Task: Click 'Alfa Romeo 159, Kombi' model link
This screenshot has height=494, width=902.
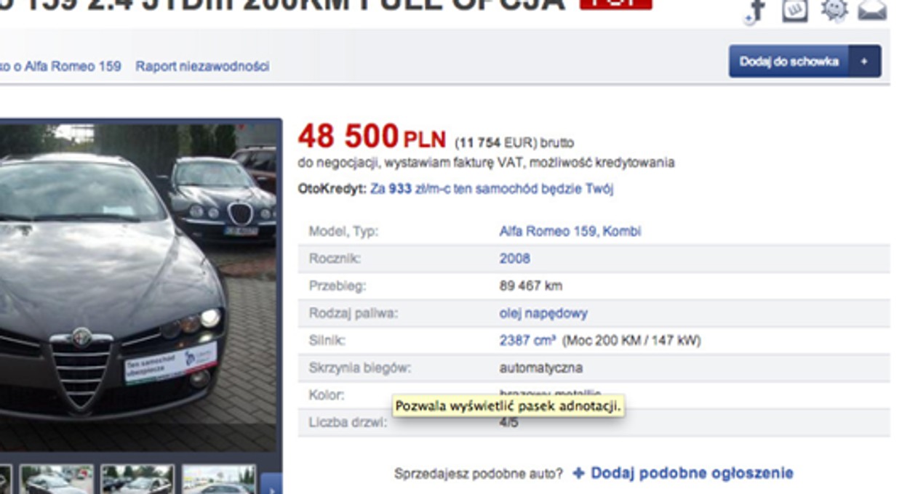Action: tap(570, 232)
